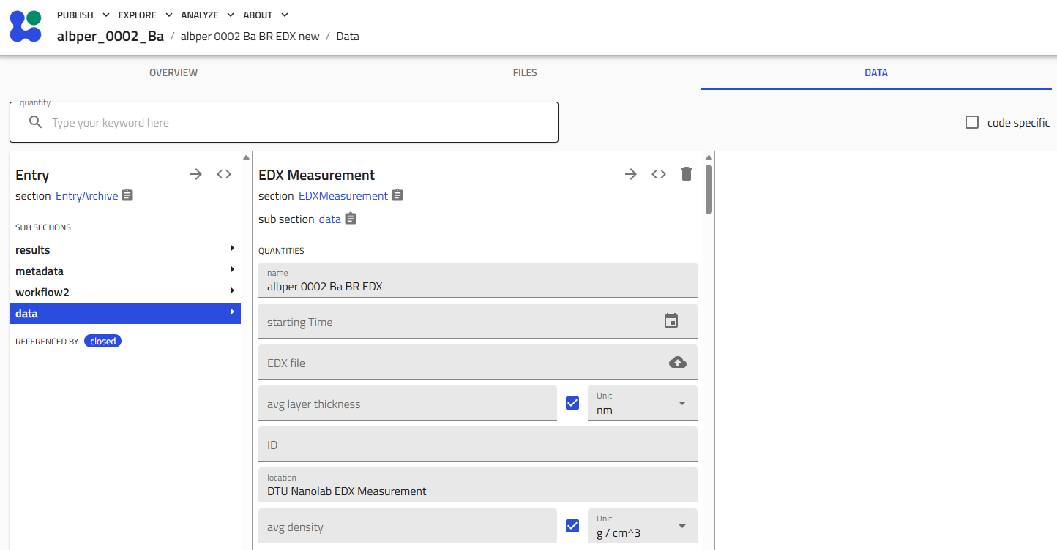Upload an EDX file using the cloud icon

pos(677,361)
